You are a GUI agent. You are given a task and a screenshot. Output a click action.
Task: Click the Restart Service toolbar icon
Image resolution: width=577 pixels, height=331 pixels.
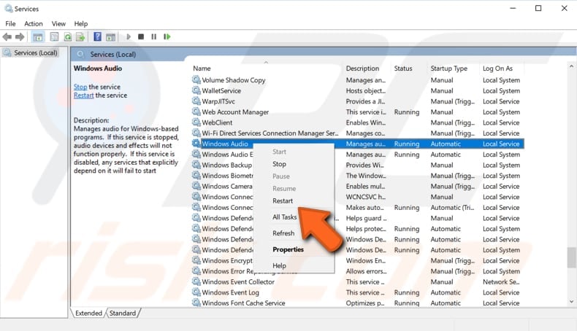pyautogui.click(x=167, y=36)
